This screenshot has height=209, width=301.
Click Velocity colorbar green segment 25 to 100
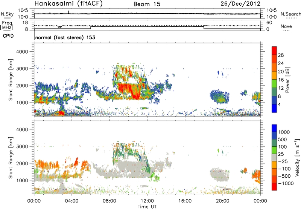274,150
